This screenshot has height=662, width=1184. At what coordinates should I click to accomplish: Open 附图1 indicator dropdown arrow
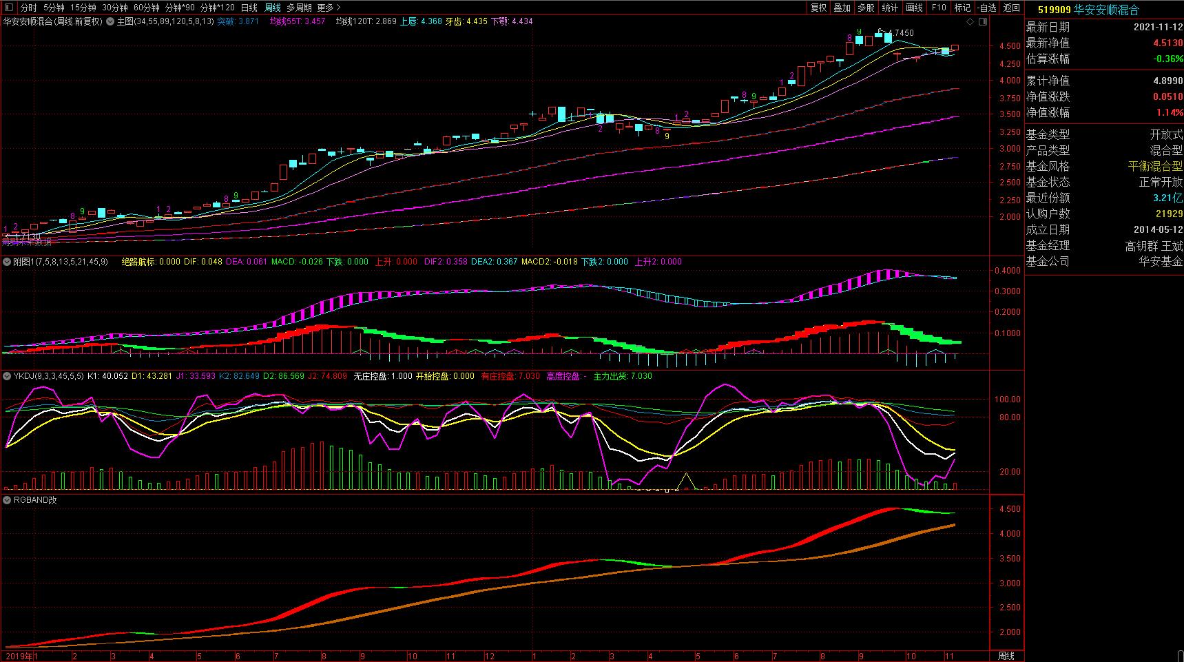click(x=8, y=262)
